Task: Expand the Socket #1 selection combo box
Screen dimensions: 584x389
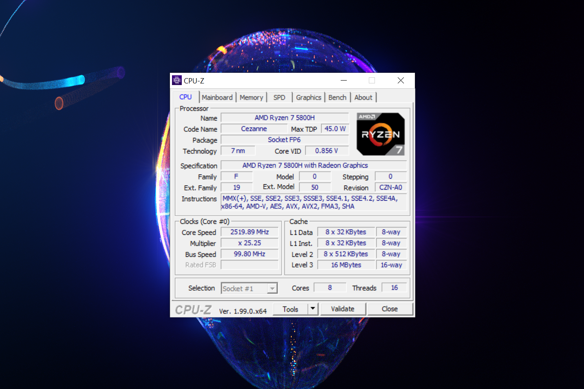Action: [x=249, y=288]
